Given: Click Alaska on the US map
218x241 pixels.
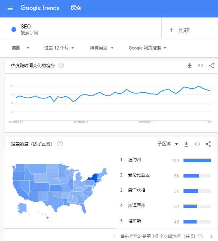Looking at the screenshot, I should [x=22, y=208].
